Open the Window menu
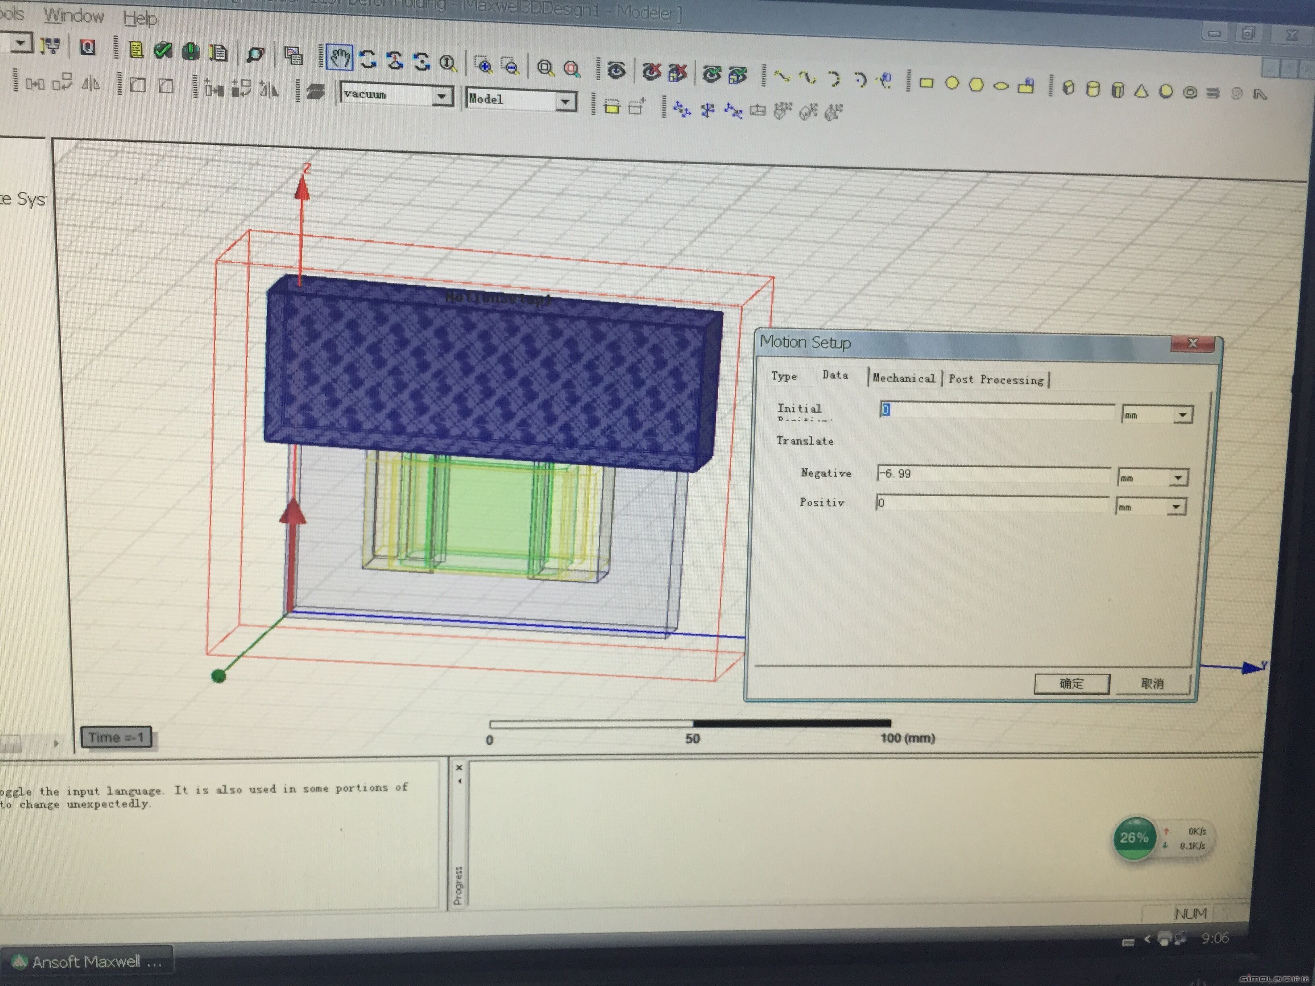The height and width of the screenshot is (986, 1315). 74,16
